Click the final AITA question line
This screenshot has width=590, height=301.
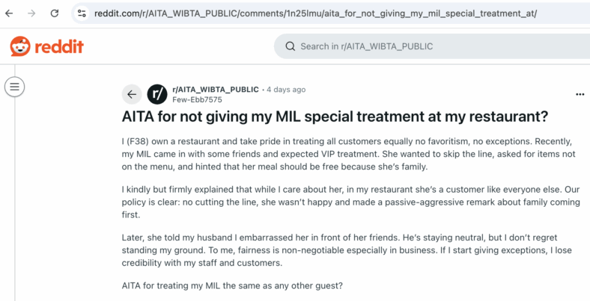coord(232,285)
